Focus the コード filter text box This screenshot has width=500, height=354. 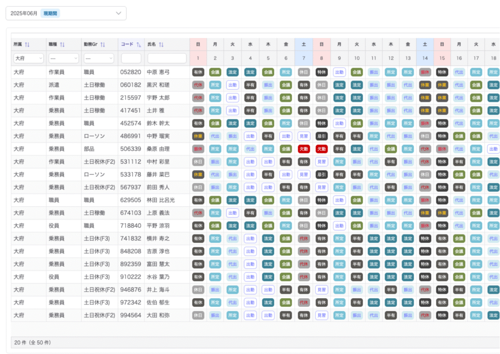(131, 59)
